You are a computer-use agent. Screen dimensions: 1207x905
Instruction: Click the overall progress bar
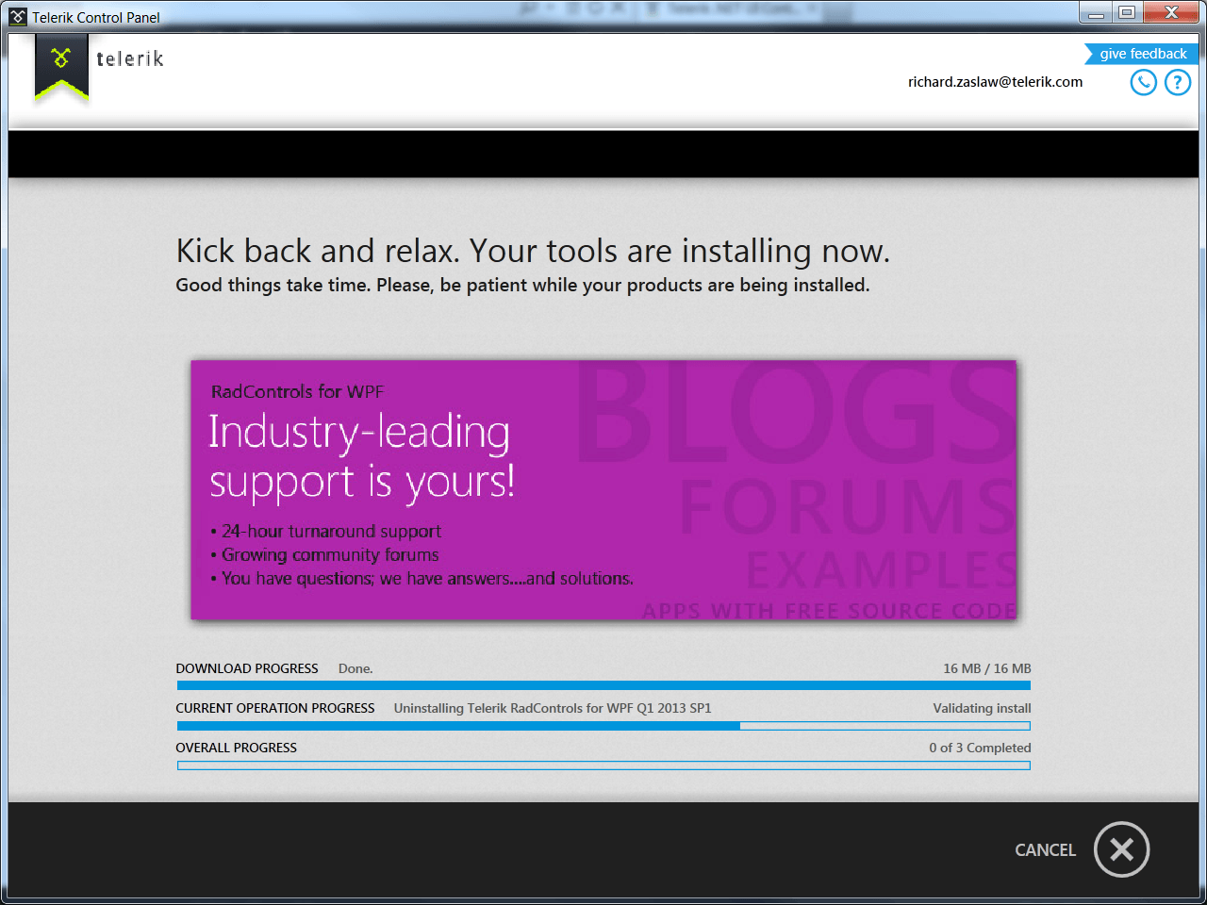point(603,765)
